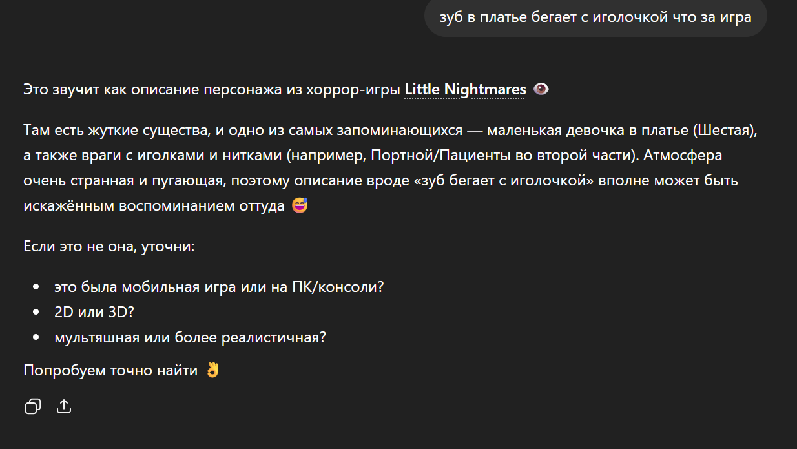Click the "мультяшная или более реалистичная?" bullet

coord(190,337)
